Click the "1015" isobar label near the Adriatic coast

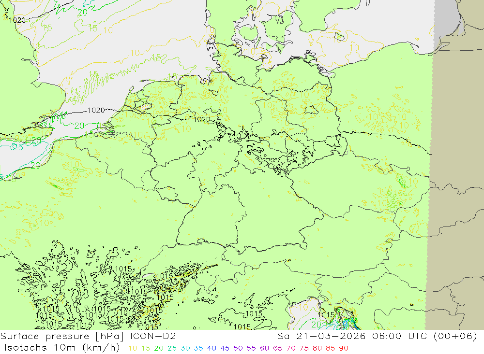point(326,314)
